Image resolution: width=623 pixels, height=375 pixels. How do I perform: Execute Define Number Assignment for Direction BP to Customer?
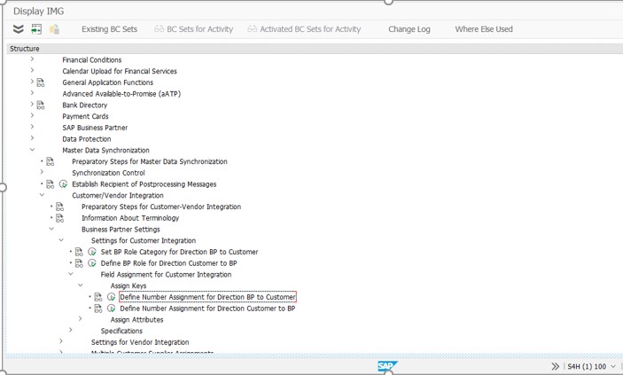pos(112,297)
